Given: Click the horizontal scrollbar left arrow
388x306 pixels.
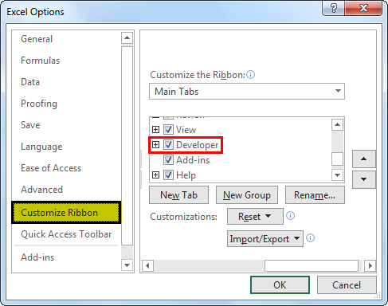Looking at the screenshot, I should (x=147, y=265).
